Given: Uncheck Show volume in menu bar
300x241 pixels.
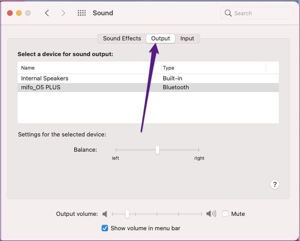Looking at the screenshot, I should coord(105,228).
